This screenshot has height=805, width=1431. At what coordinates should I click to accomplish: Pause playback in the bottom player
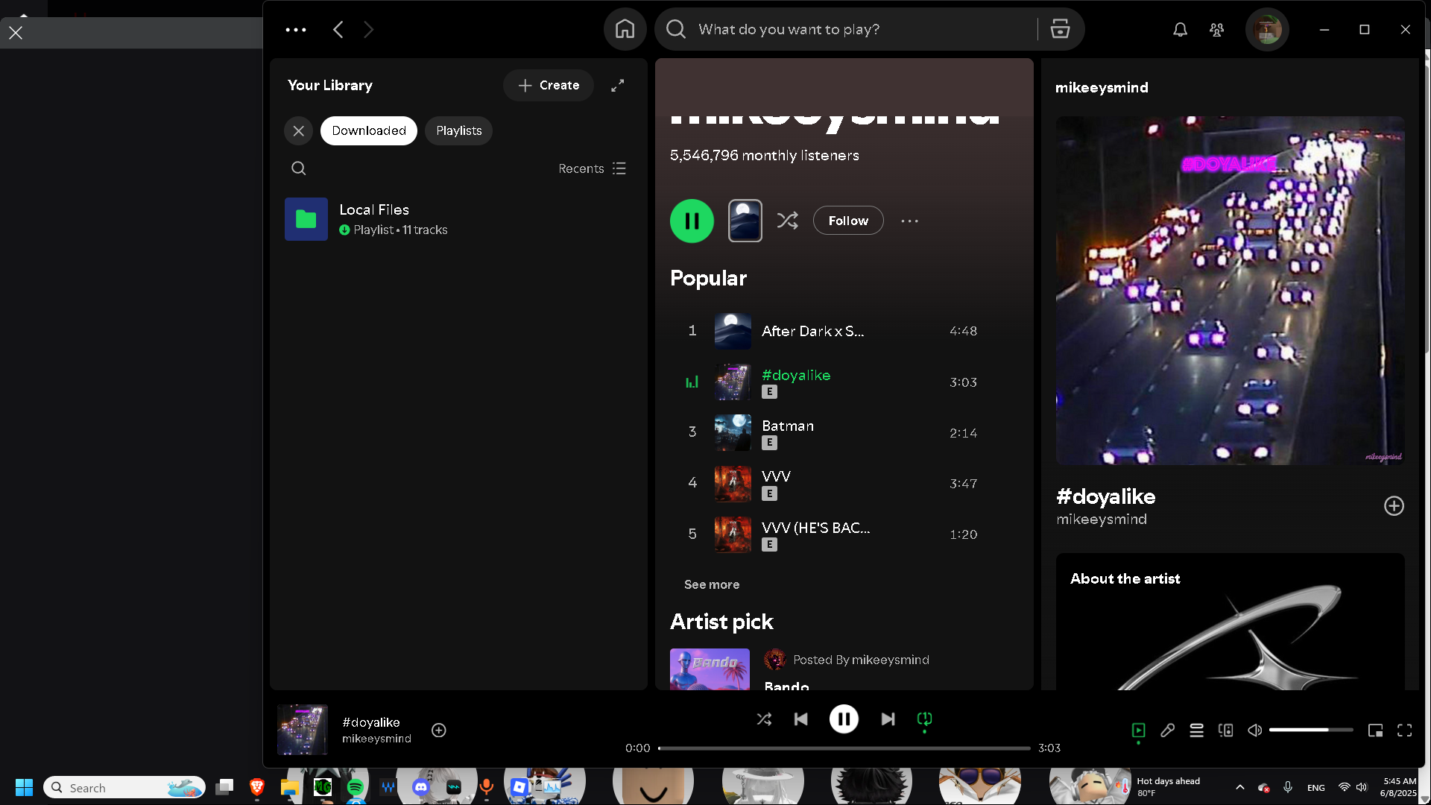tap(844, 719)
